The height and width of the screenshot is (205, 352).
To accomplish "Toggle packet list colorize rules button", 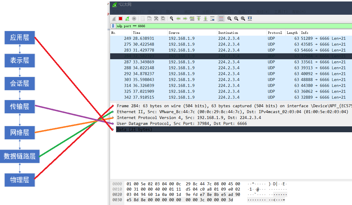I will coord(221,19).
